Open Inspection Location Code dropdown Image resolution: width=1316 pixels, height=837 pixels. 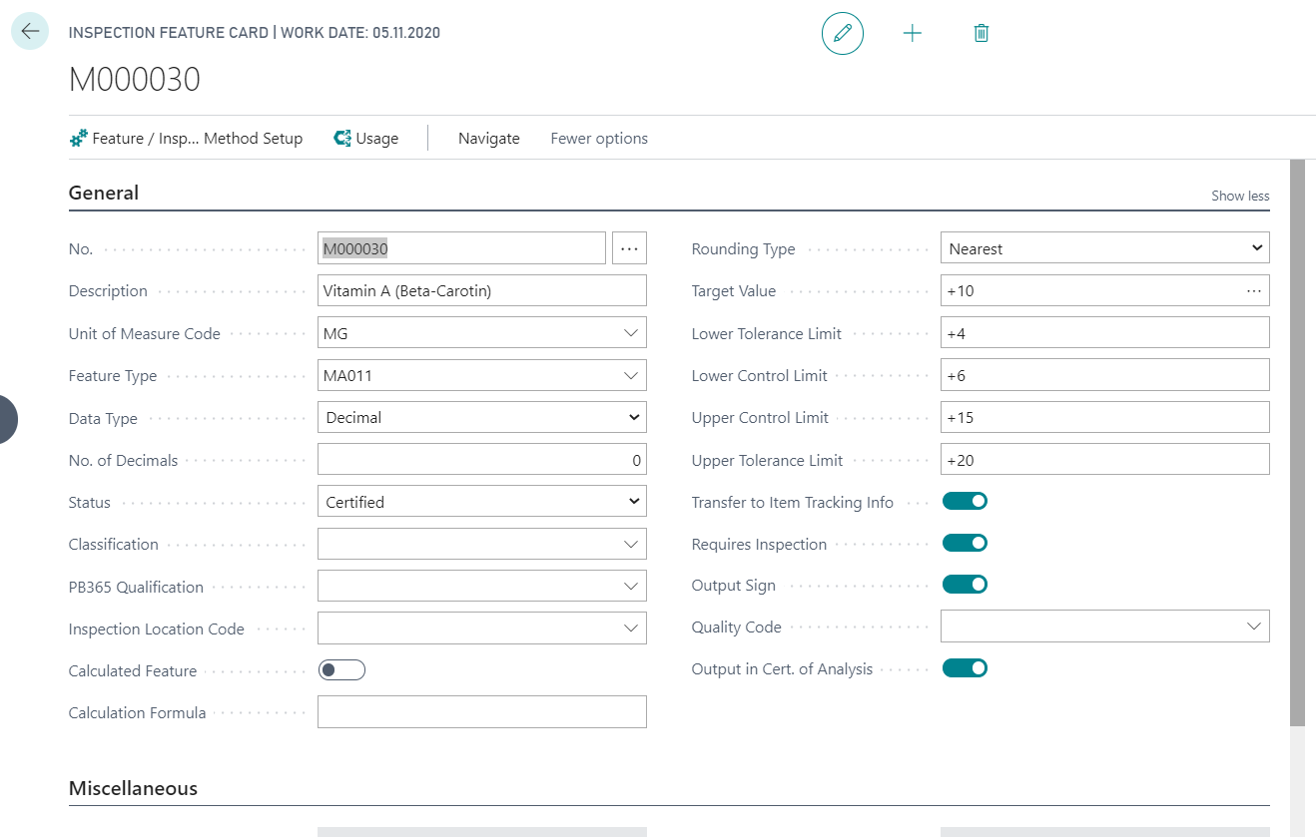click(x=630, y=628)
